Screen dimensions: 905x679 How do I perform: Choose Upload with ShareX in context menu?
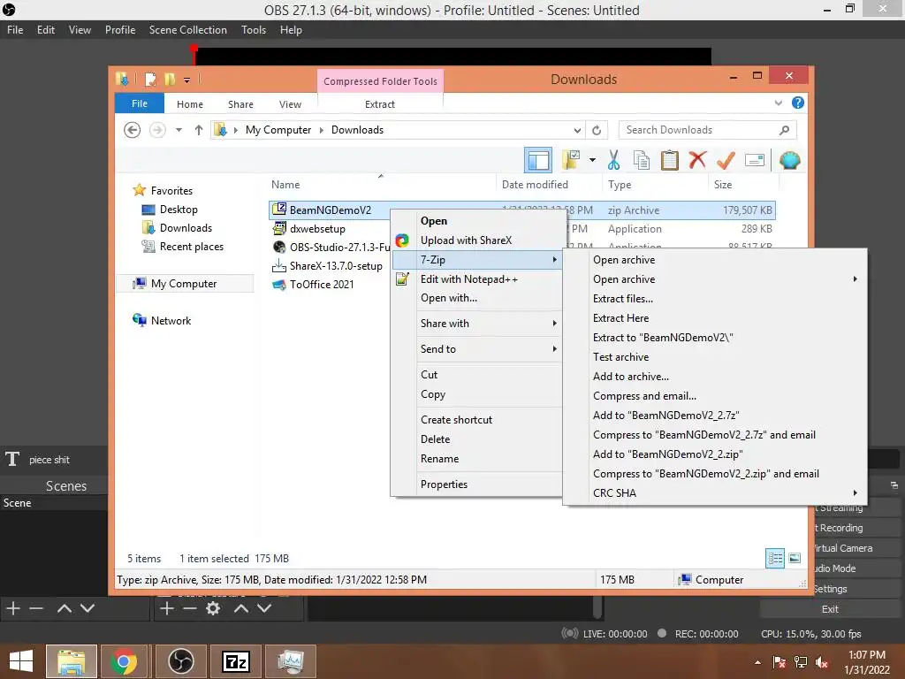point(476,240)
